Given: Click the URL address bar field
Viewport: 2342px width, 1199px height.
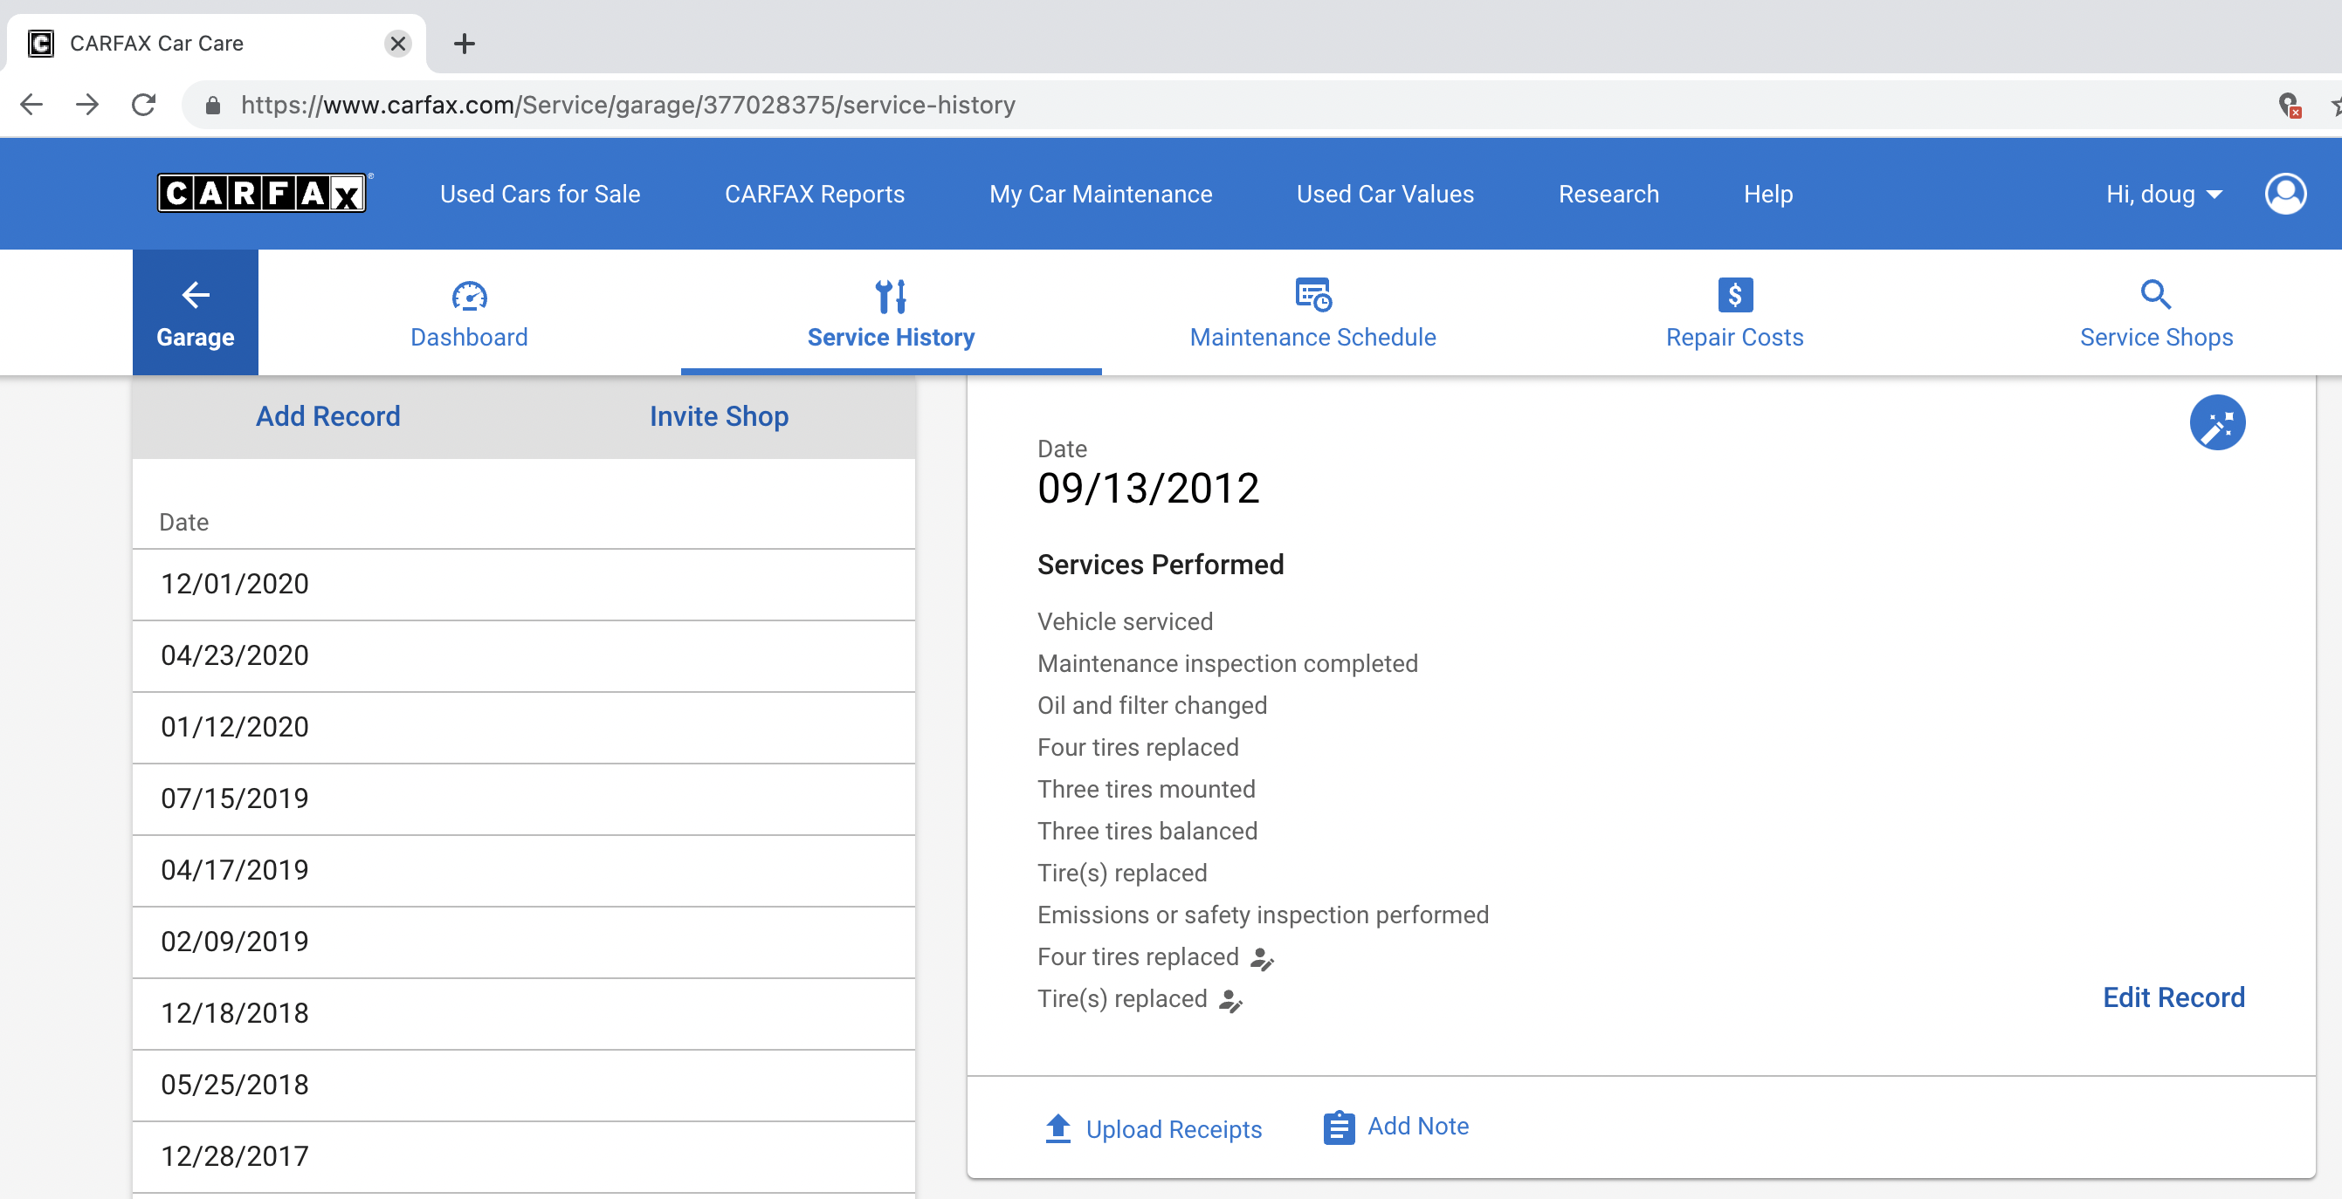Looking at the screenshot, I should coord(1218,105).
